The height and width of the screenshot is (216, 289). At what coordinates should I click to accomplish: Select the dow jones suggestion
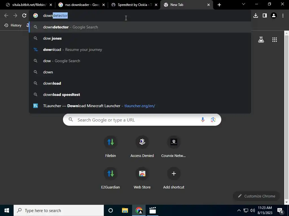click(x=140, y=38)
